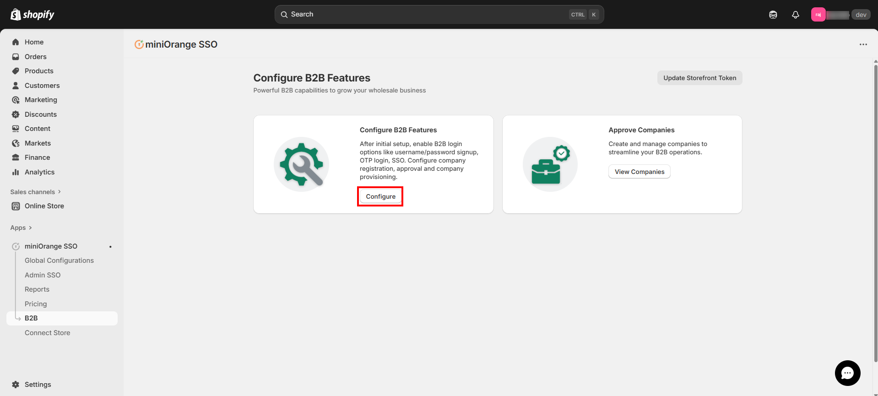Open the Discounts page
Image resolution: width=878 pixels, height=396 pixels.
(62, 114)
